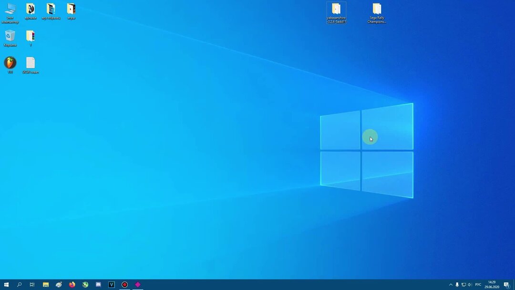Open the paint palette app in taskbar
The image size is (515, 290).
(x=59, y=284)
